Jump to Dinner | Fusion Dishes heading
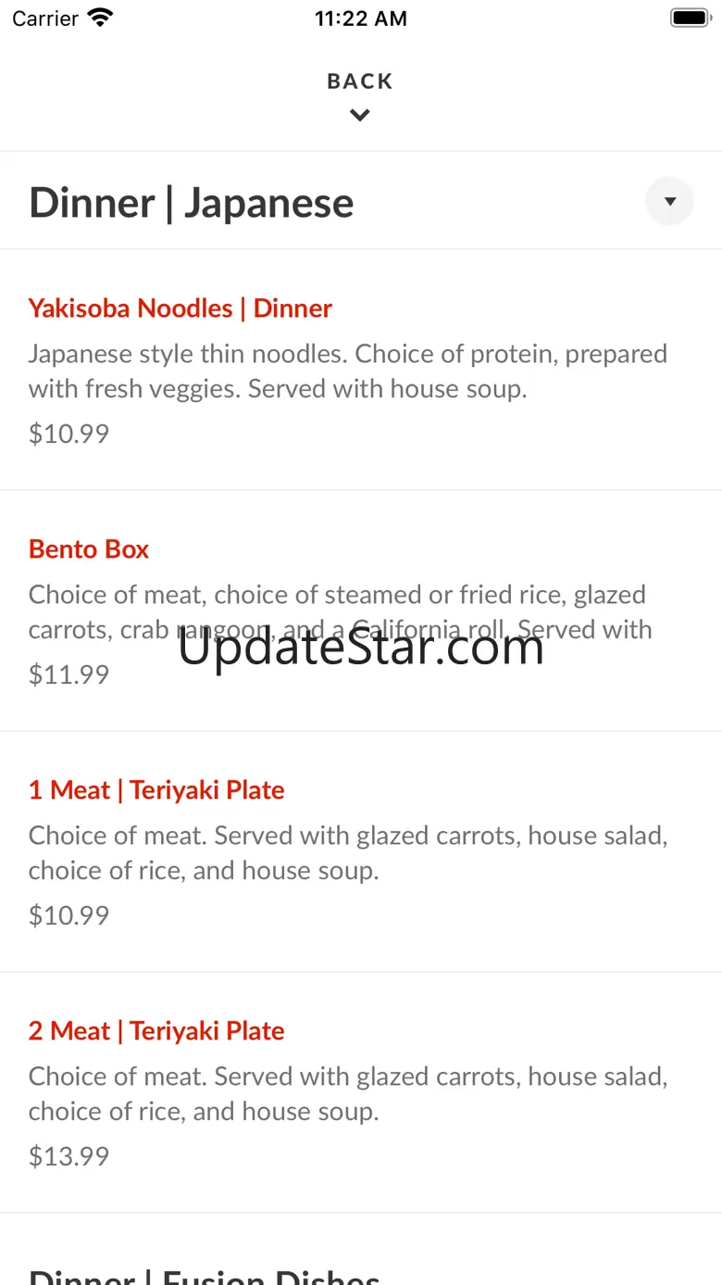This screenshot has width=722, height=1285. coord(205,1275)
